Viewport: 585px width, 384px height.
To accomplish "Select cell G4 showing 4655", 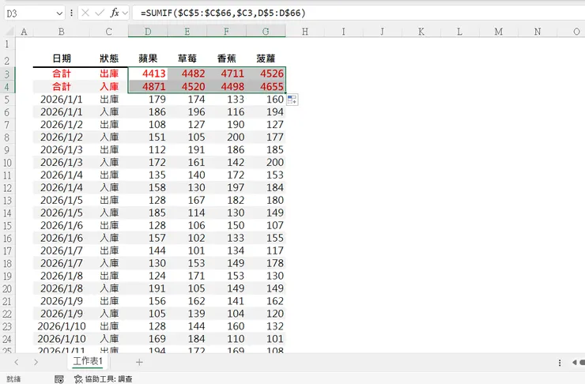I will (x=266, y=86).
